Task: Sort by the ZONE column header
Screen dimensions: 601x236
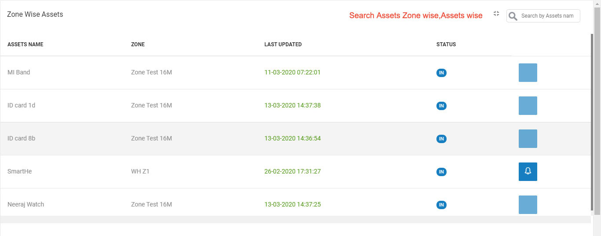Action: 138,44
